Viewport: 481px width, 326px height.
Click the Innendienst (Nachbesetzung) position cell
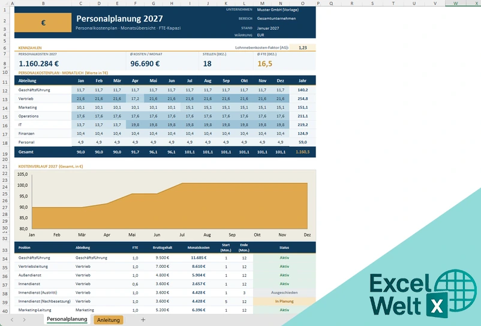tap(44, 301)
